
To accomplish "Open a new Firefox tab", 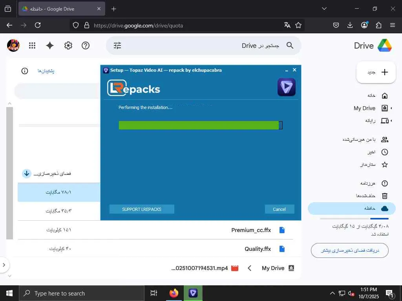I will (x=113, y=9).
